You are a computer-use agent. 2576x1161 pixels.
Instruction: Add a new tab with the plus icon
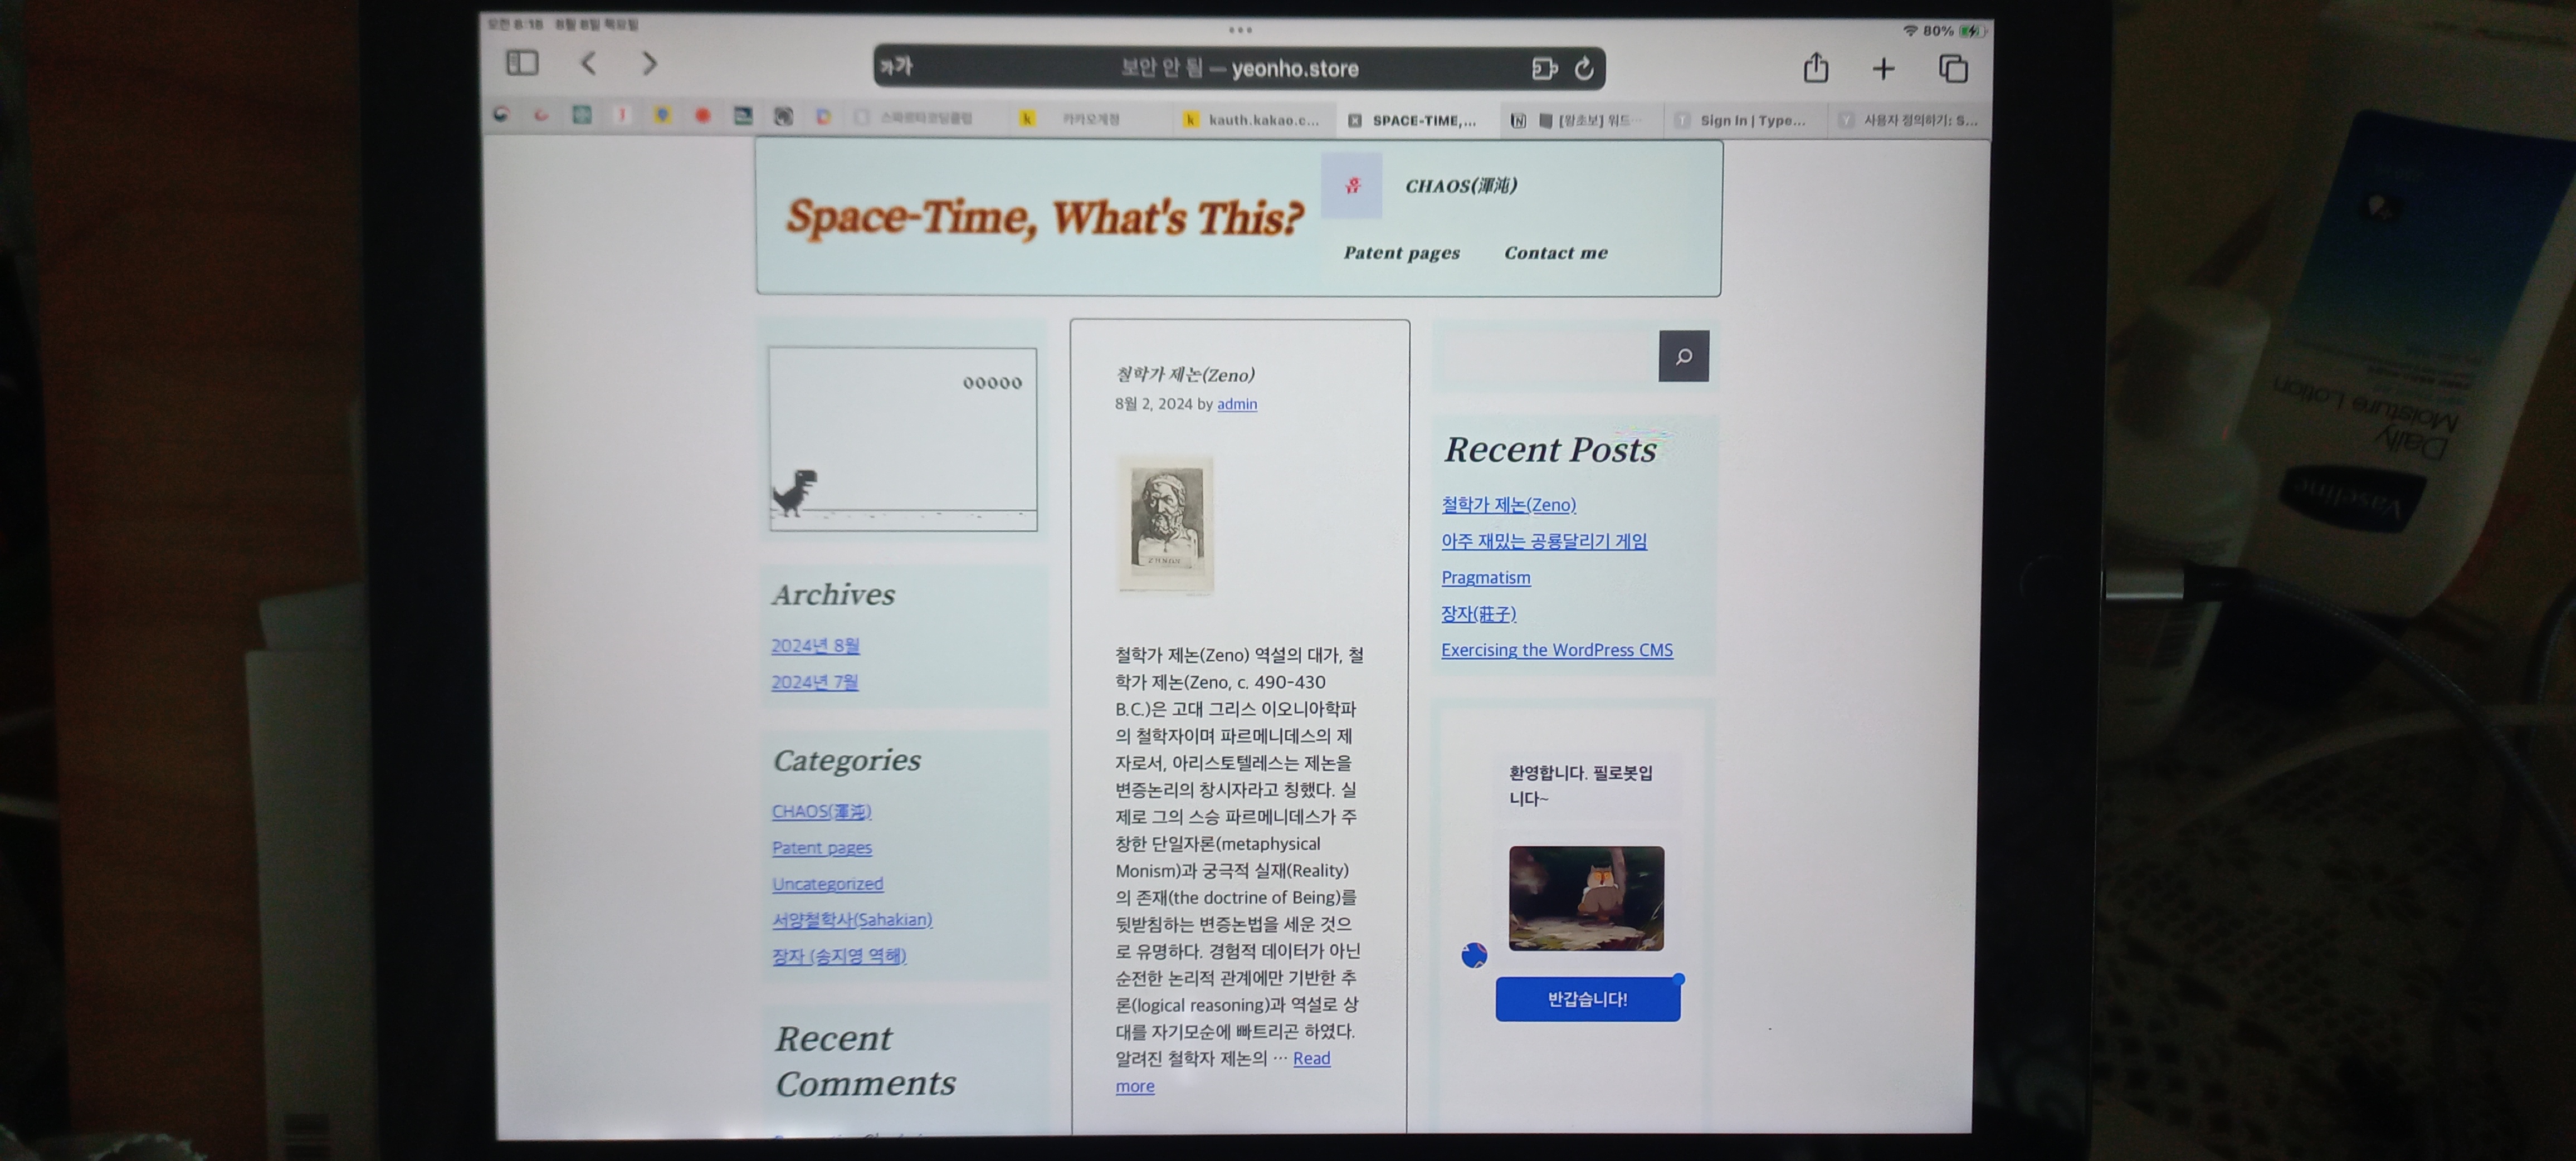click(x=1883, y=68)
